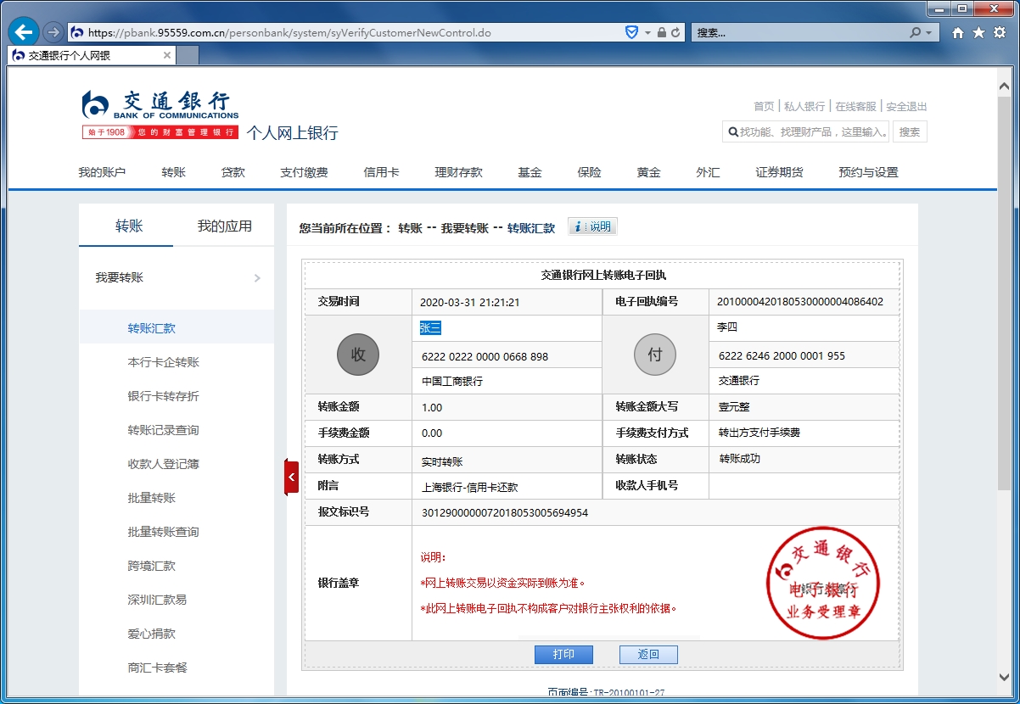1020x704 pixels.
Task: Collapse the sidebar with the red arrow
Action: pyautogui.click(x=292, y=477)
